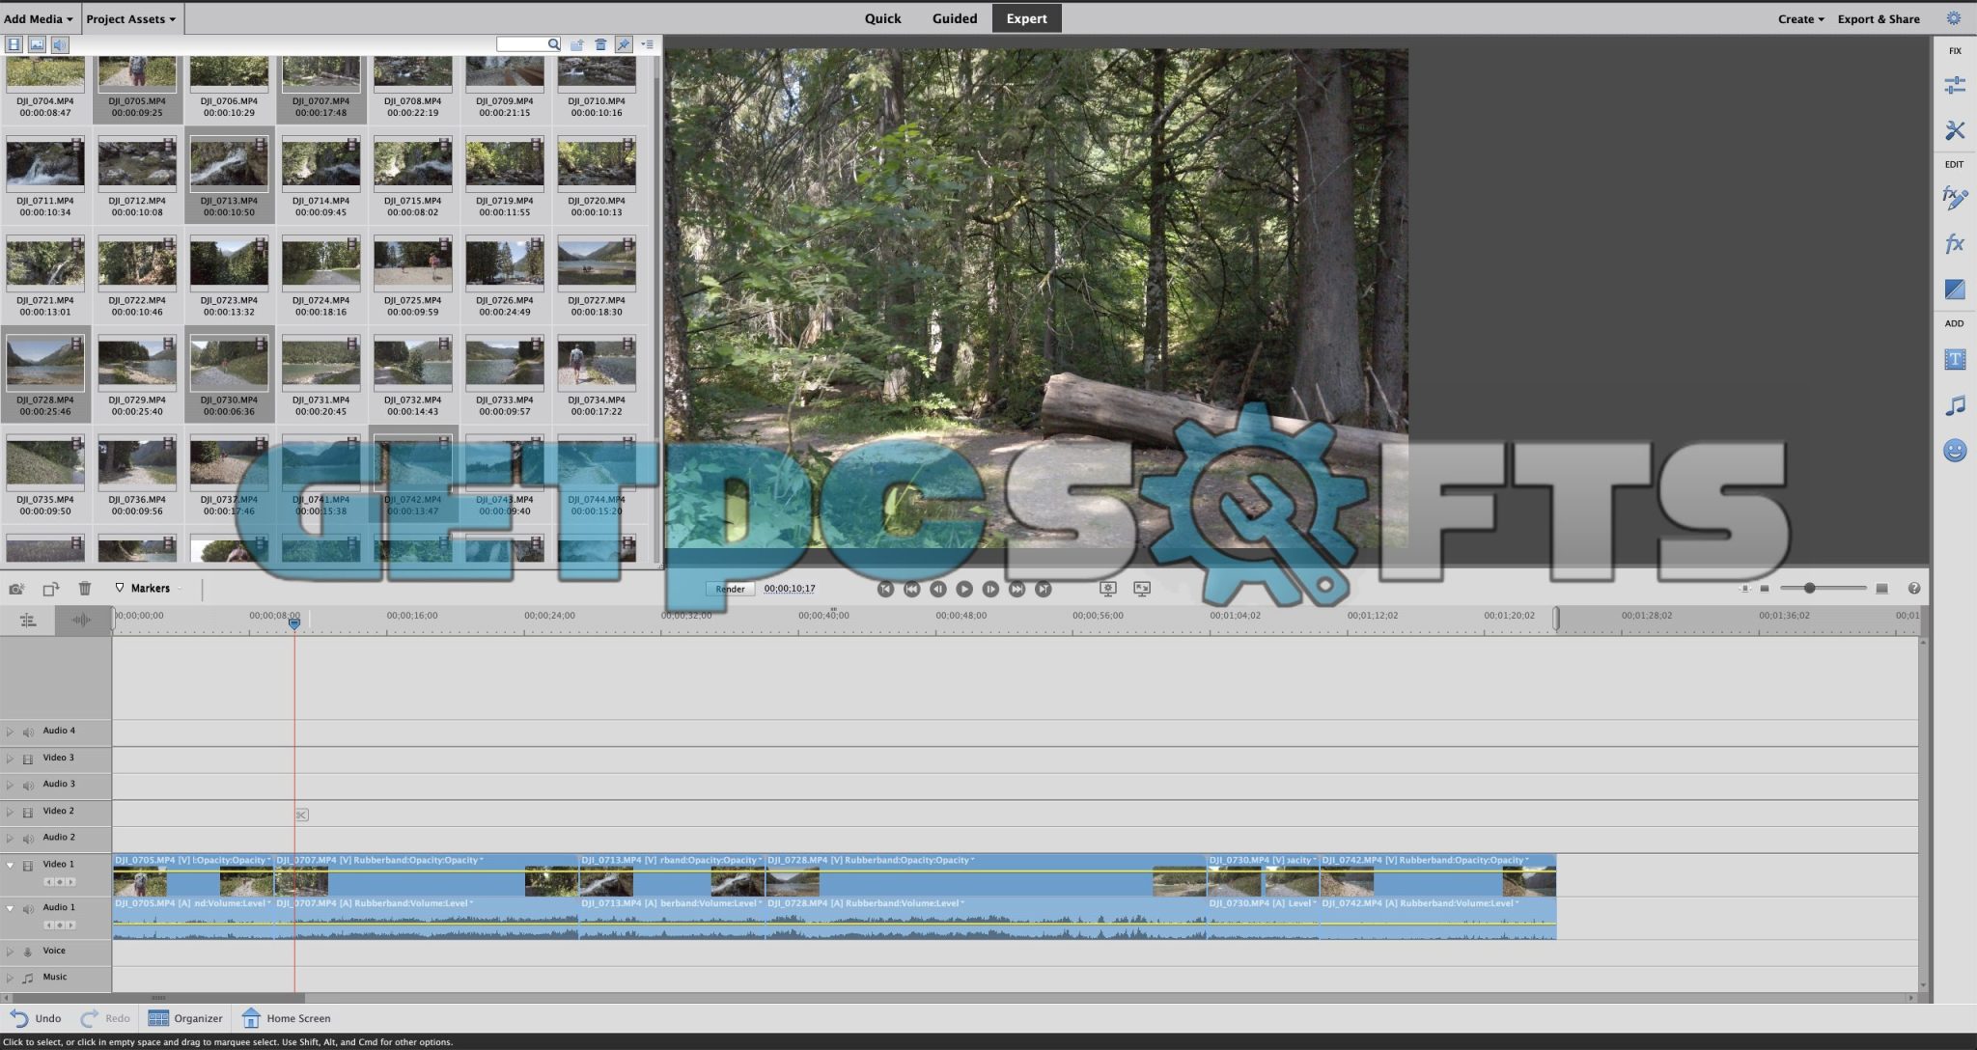Open Applied Effects fx pencil icon
This screenshot has width=1977, height=1050.
click(1954, 198)
